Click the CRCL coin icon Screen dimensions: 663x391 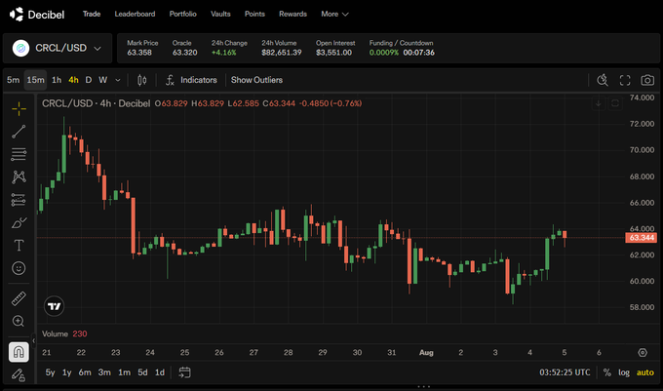tap(20, 48)
